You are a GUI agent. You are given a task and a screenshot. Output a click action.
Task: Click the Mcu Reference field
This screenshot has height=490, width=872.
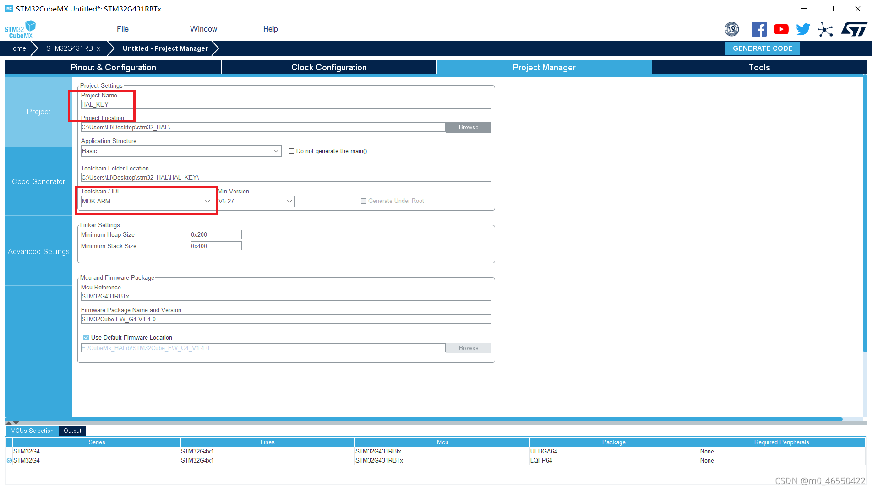[x=286, y=296]
